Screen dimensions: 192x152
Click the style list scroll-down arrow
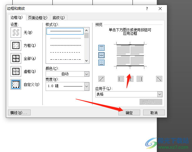87,61
